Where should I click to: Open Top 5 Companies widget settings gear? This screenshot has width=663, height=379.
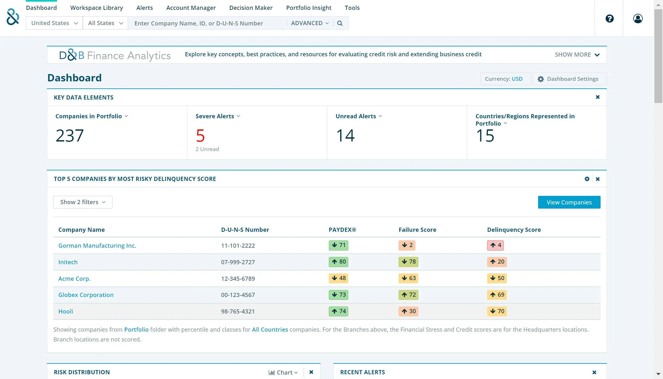[x=587, y=179]
